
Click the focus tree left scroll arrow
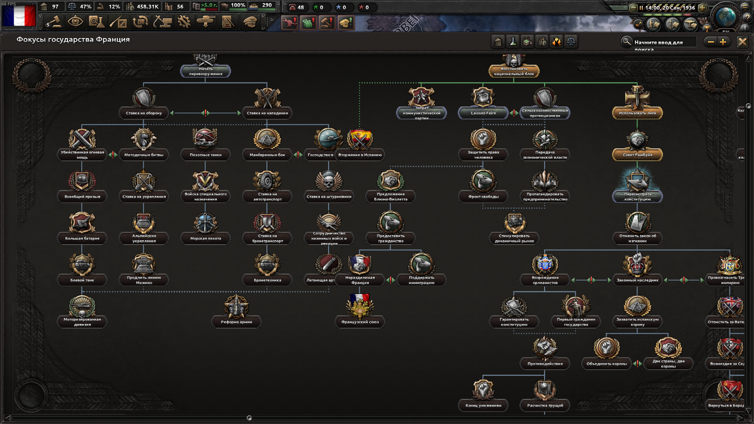7,418
